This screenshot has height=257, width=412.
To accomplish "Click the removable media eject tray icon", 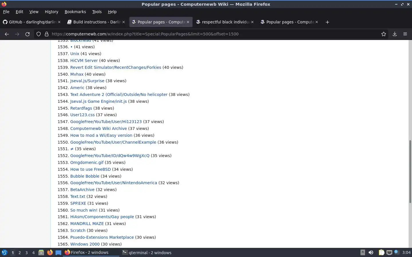I will pyautogui.click(x=363, y=252).
